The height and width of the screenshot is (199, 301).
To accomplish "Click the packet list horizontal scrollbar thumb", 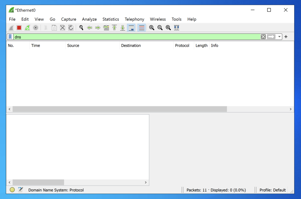I will coord(120,109).
